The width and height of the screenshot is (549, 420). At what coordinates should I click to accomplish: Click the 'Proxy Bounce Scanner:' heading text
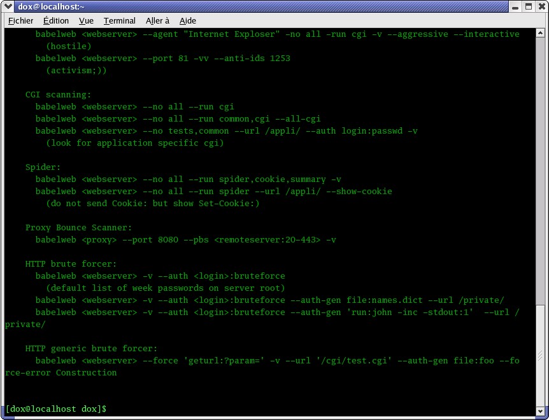pyautogui.click(x=78, y=228)
